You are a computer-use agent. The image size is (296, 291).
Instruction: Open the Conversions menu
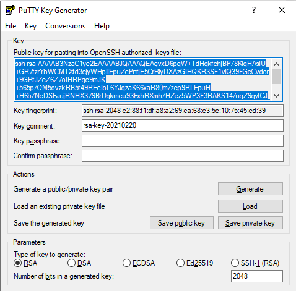click(x=65, y=26)
